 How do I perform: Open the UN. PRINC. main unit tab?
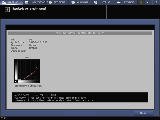click(11, 2)
